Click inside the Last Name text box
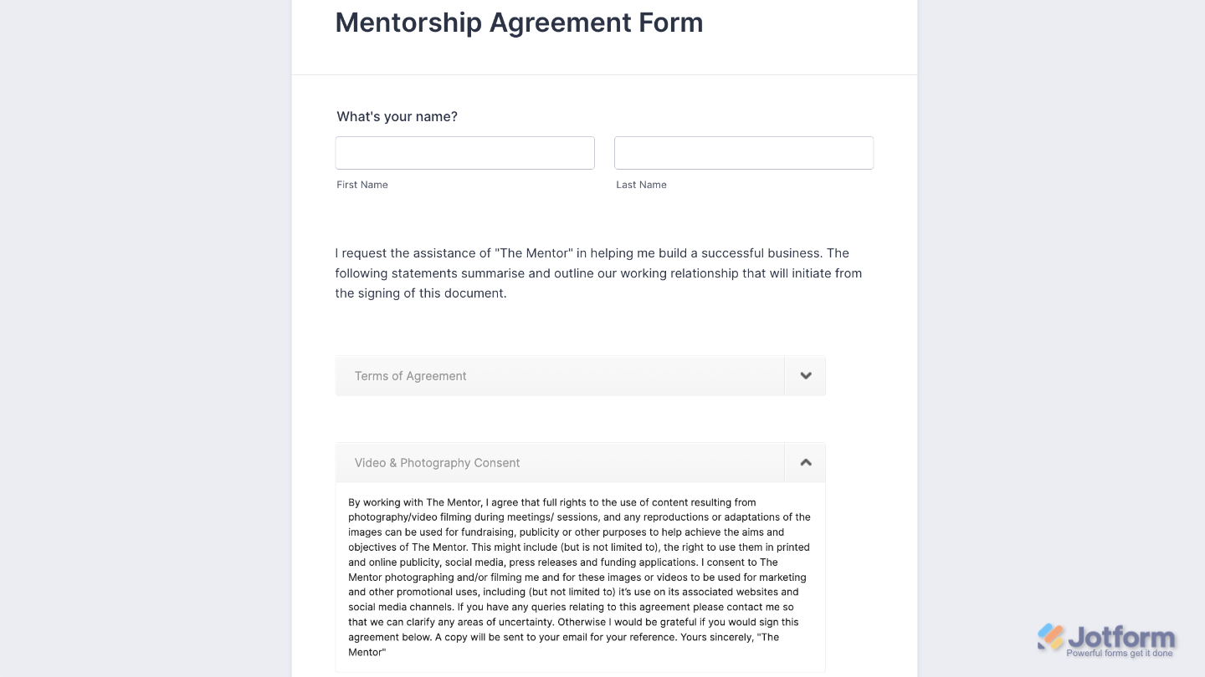The image size is (1205, 677). (744, 152)
